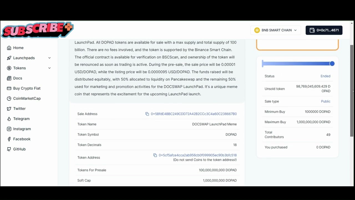This screenshot has height=200, width=355.
Task: Click the CoinMarketCap icon in sidebar
Action: coord(9,98)
